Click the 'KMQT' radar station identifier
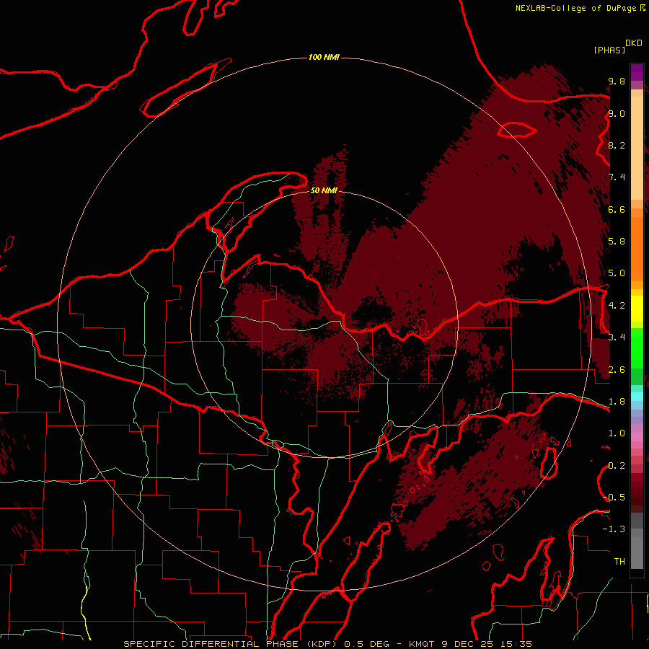 (422, 644)
